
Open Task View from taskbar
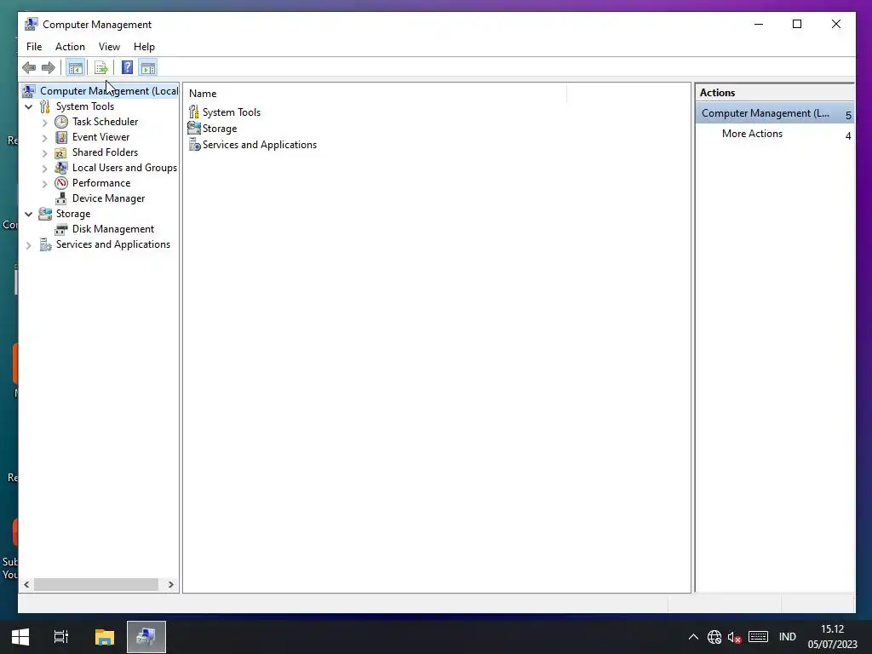pos(61,637)
